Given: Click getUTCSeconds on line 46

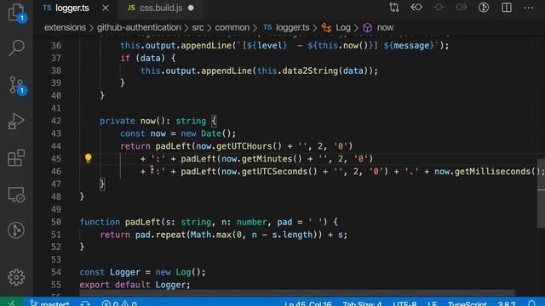Looking at the screenshot, I should pyautogui.click(x=274, y=172).
